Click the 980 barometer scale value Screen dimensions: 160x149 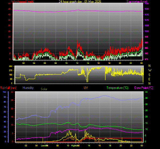(x=146, y=53)
